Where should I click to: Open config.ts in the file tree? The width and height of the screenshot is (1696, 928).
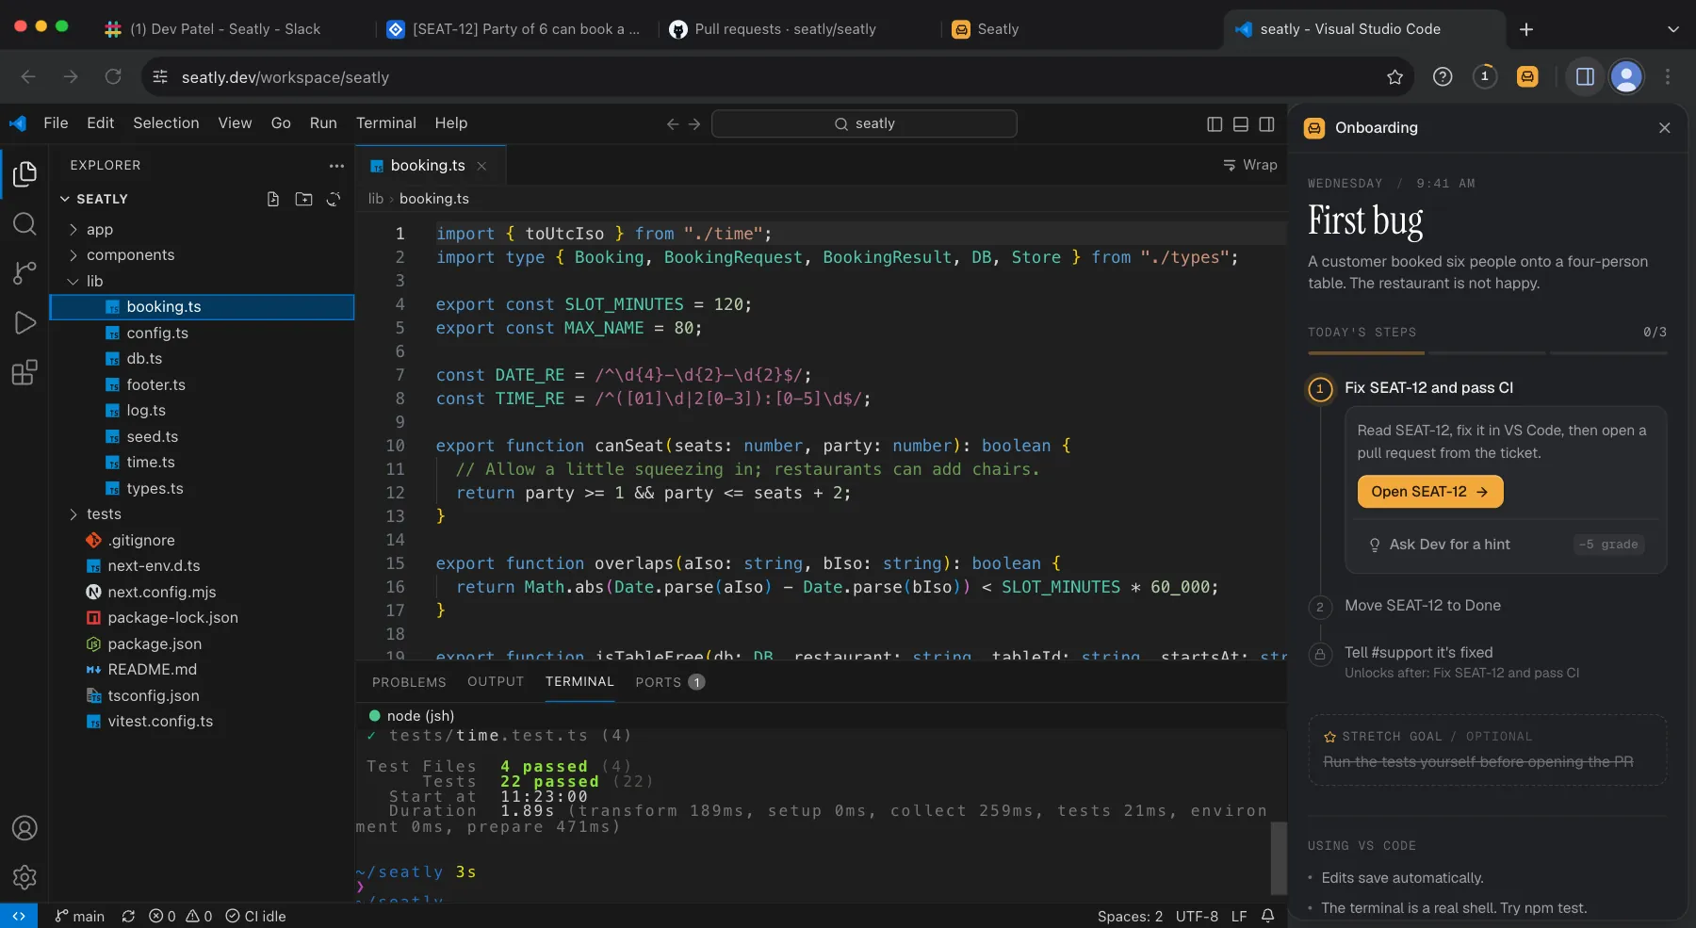202,334
